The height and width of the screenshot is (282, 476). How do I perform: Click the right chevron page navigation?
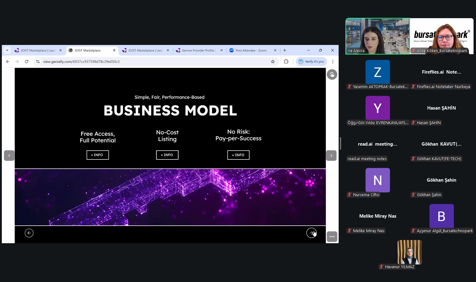(331, 155)
